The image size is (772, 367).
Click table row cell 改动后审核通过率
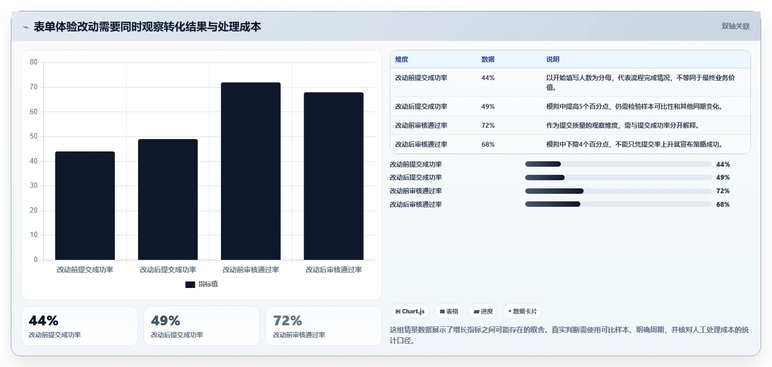tap(421, 145)
